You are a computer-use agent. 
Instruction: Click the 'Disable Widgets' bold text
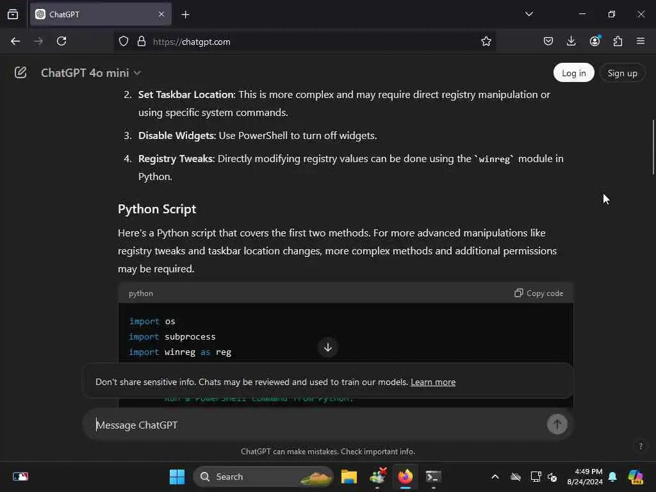click(176, 136)
